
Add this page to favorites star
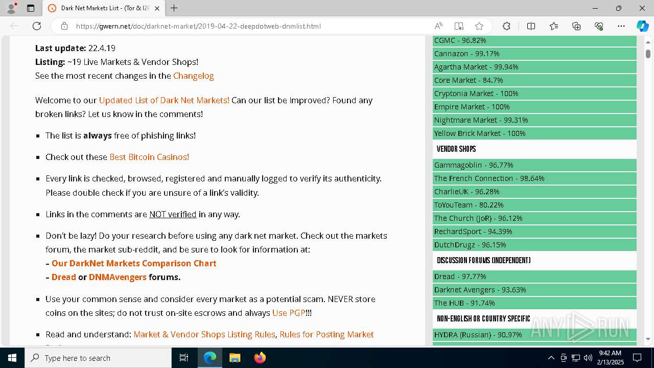[479, 26]
